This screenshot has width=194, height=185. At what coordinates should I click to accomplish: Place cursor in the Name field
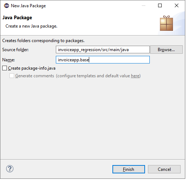103,60
